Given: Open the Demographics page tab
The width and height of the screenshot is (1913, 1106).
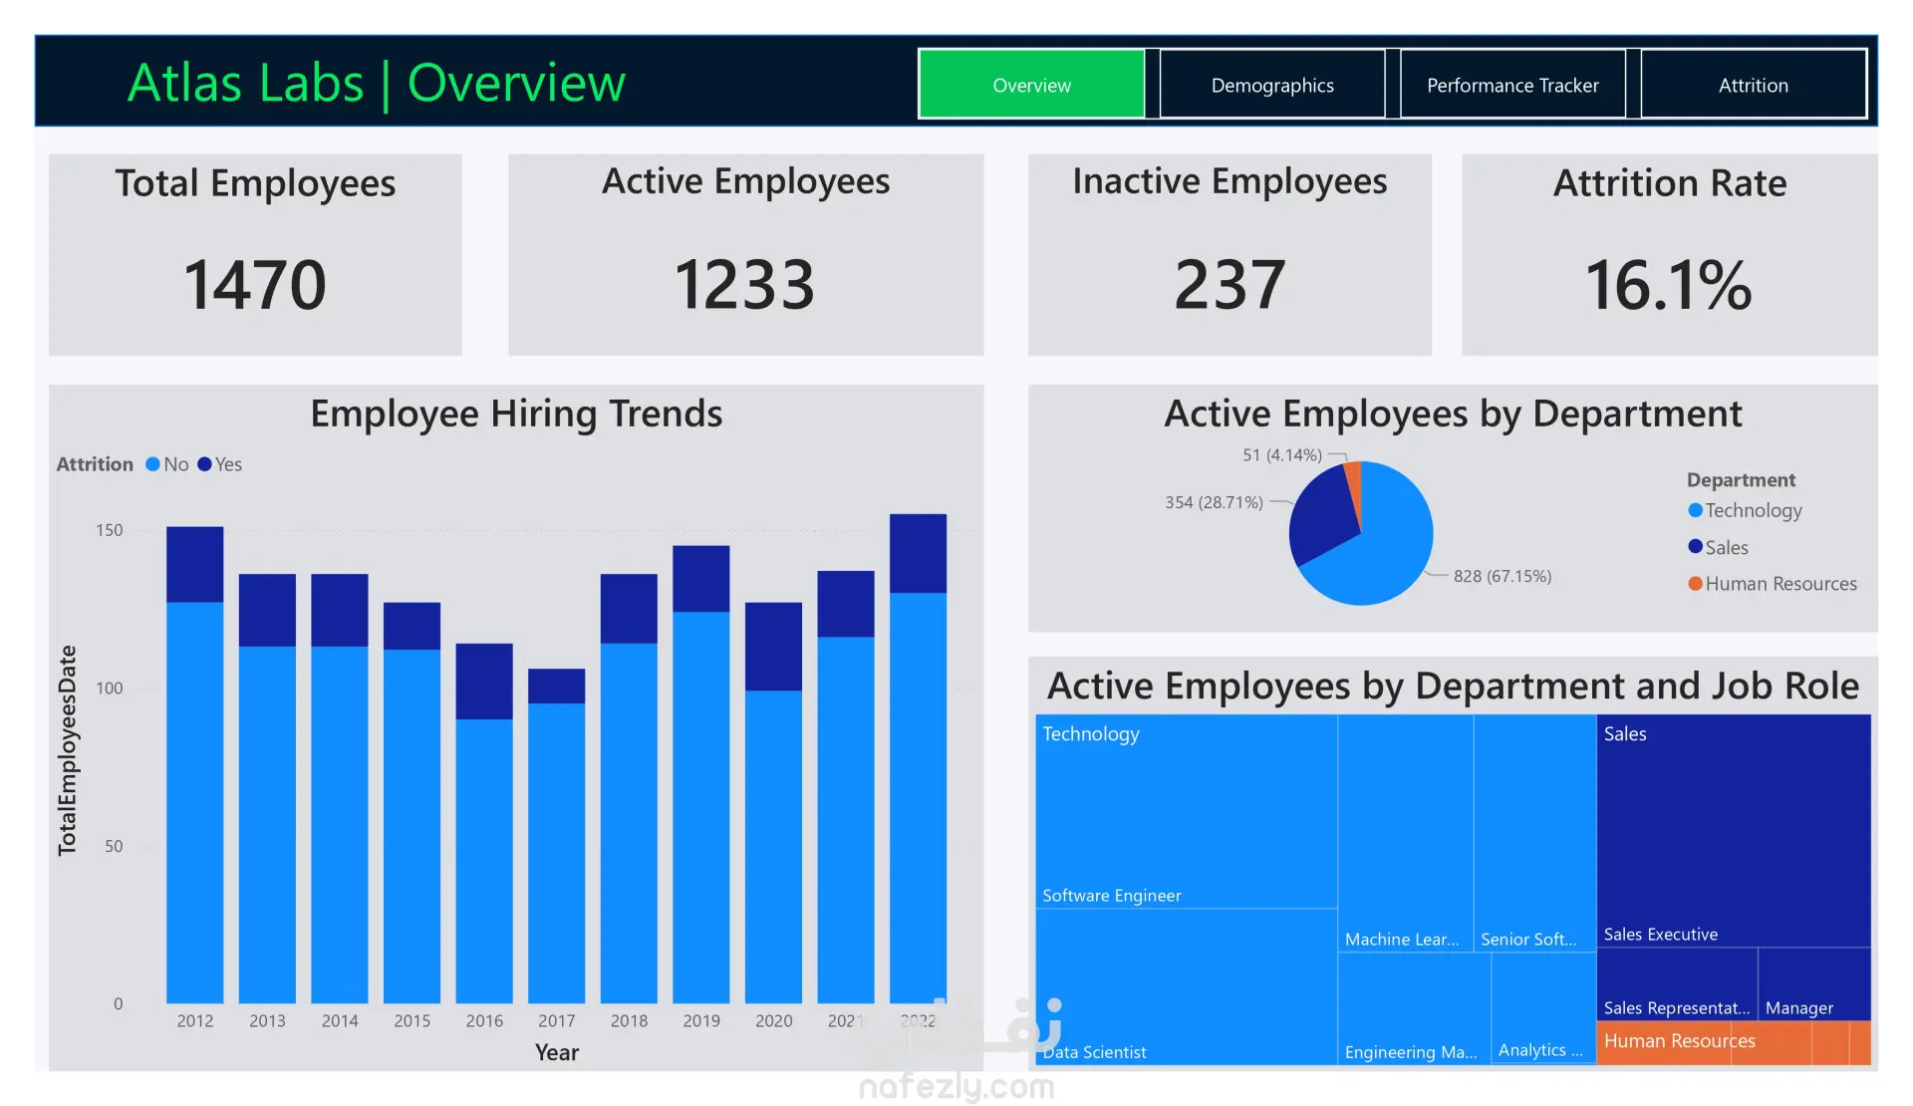Looking at the screenshot, I should click(1272, 86).
